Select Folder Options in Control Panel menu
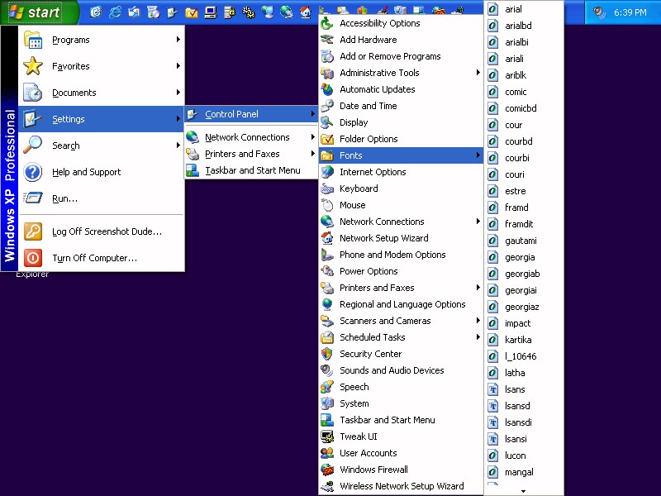 369,139
